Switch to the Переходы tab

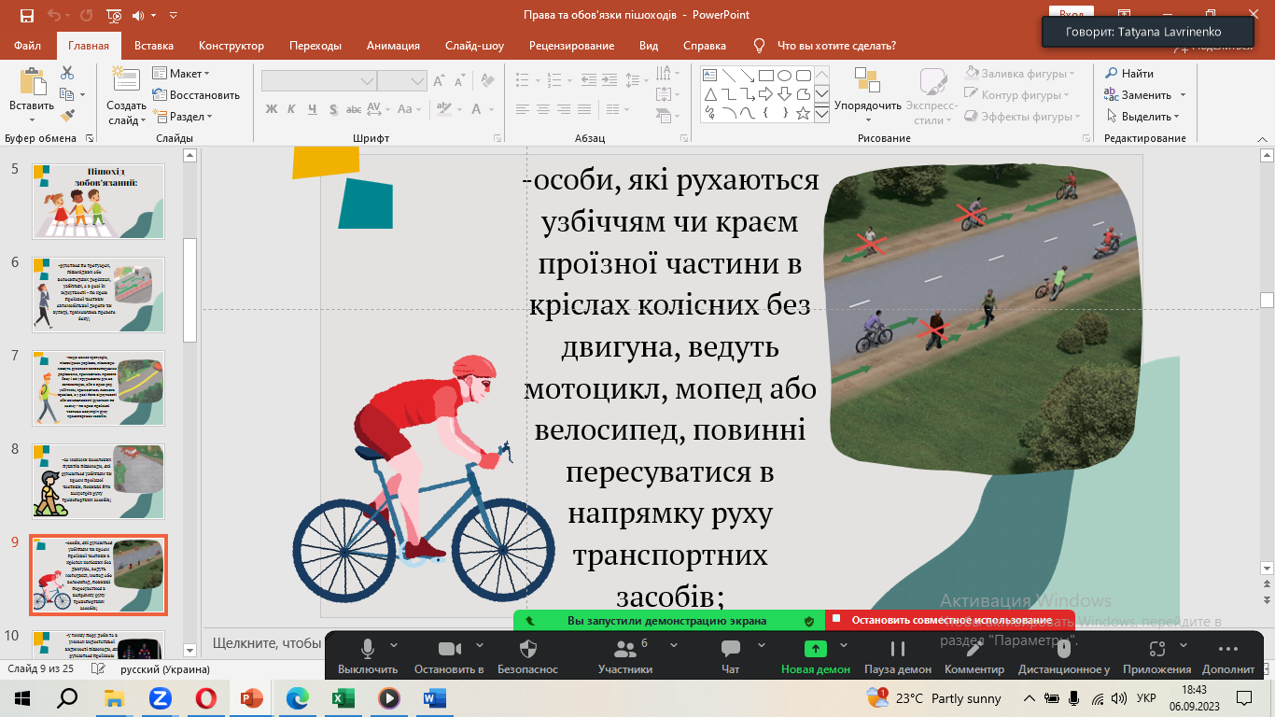(315, 46)
